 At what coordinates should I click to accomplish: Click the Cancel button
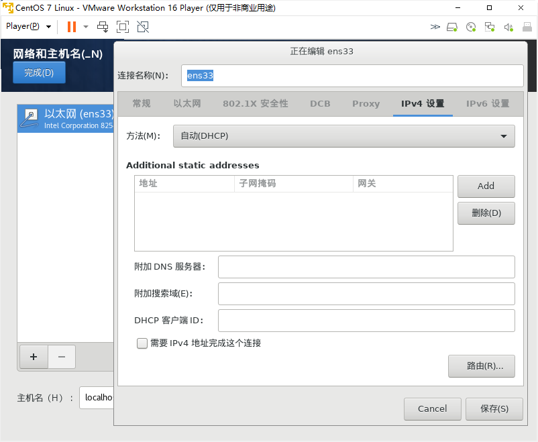[432, 409]
